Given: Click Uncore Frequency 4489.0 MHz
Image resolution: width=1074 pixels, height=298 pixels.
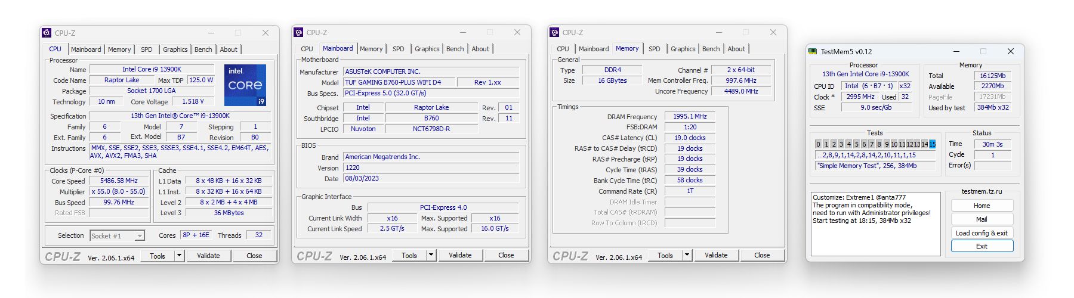Looking at the screenshot, I should 741,91.
